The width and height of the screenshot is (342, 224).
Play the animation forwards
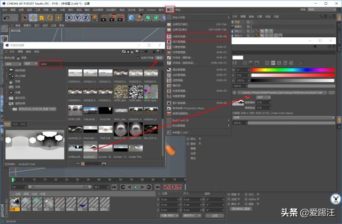[x=136, y=187]
